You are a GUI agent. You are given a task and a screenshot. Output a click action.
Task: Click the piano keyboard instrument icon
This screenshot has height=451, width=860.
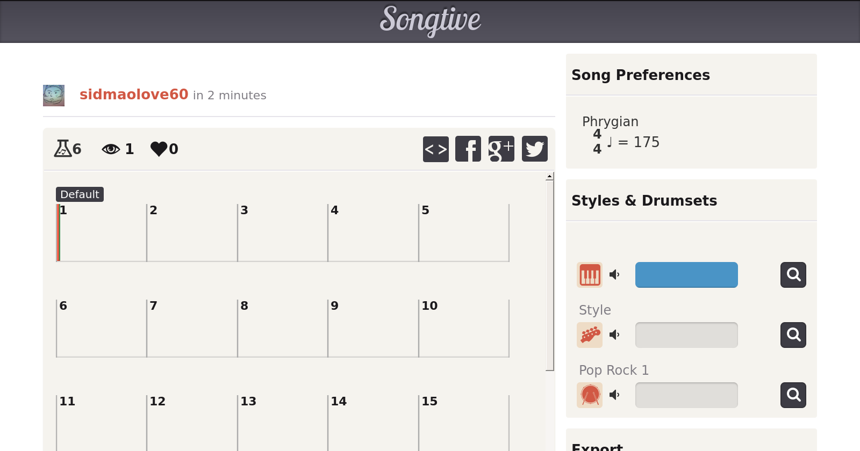pos(590,275)
